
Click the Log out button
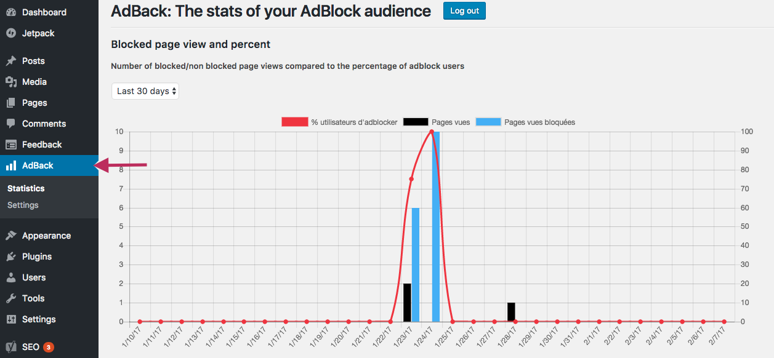click(464, 11)
